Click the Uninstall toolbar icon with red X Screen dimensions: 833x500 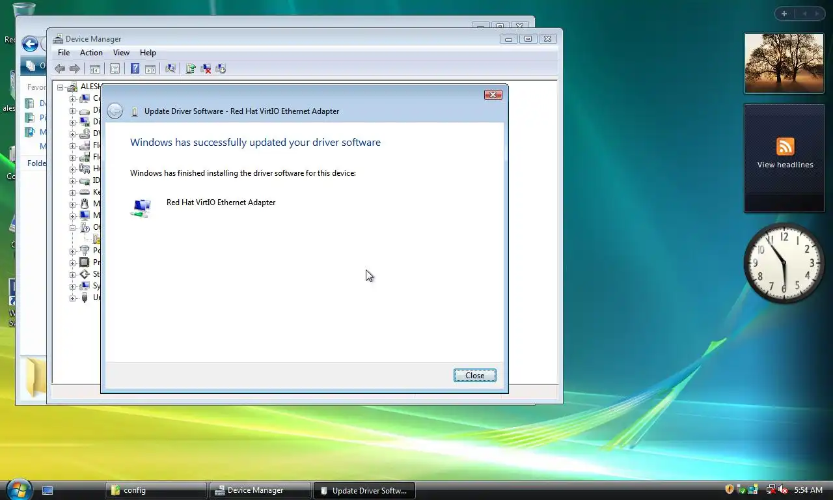(x=206, y=68)
